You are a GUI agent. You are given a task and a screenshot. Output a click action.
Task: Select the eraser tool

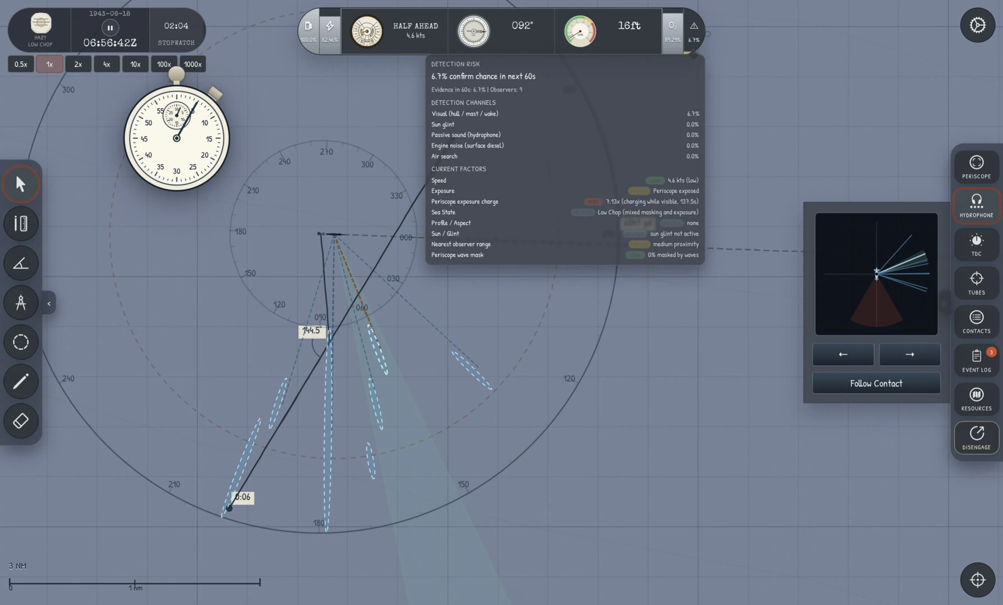(21, 420)
